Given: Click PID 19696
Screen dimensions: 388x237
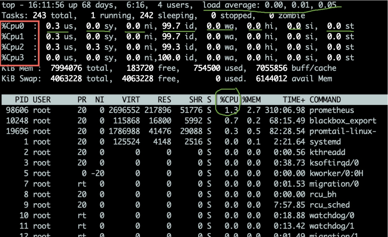Looking at the screenshot, I should [17, 131].
